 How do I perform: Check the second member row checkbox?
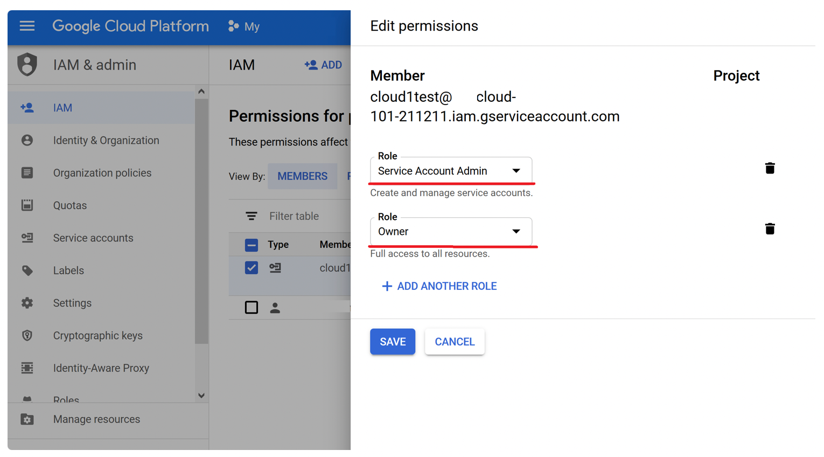point(251,308)
